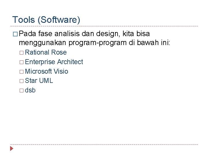This screenshot has height=156, width=208.
Task: Click the Enterprise Architect list item
Action: coord(54,62)
